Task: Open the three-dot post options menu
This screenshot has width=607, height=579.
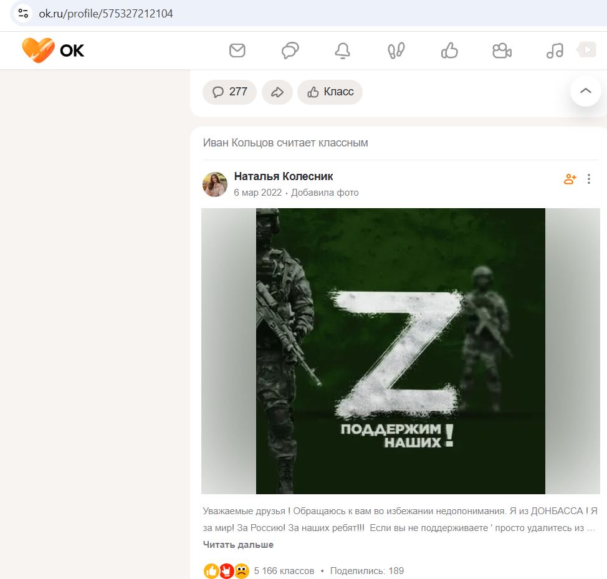Action: [x=589, y=179]
